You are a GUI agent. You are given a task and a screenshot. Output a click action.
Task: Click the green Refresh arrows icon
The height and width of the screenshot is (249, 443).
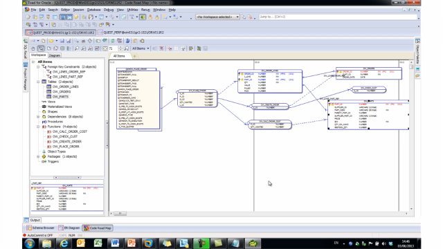point(112,41)
